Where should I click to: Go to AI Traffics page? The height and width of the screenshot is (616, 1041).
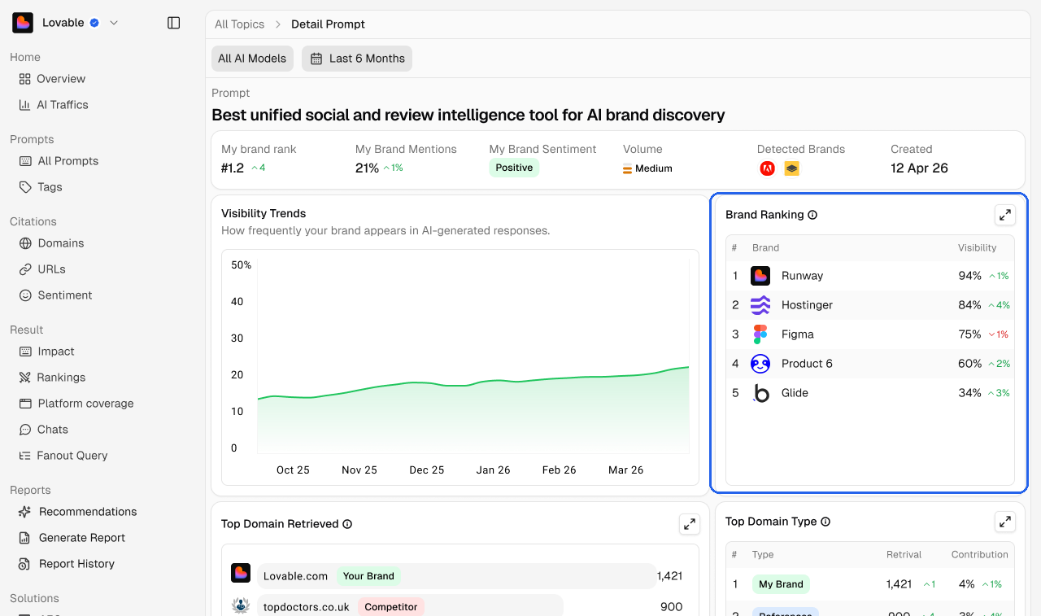click(54, 105)
